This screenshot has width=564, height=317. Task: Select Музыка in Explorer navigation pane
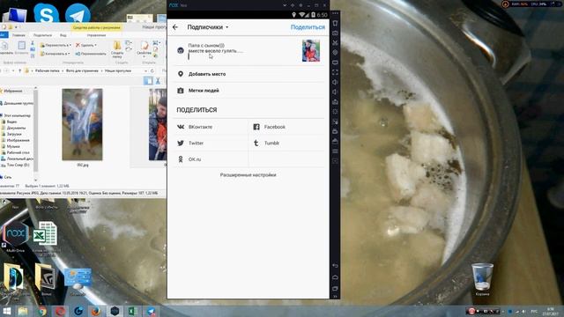pyautogui.click(x=13, y=146)
